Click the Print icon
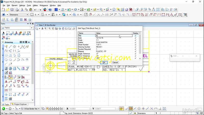This screenshot has width=204, height=115. (x=17, y=9)
